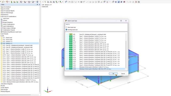This screenshot has height=96, width=171.
Task: Click the Action Combinations icon in navigator
Action: point(2,24)
